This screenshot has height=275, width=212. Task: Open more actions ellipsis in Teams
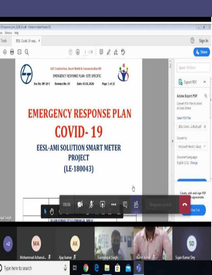click(114, 204)
